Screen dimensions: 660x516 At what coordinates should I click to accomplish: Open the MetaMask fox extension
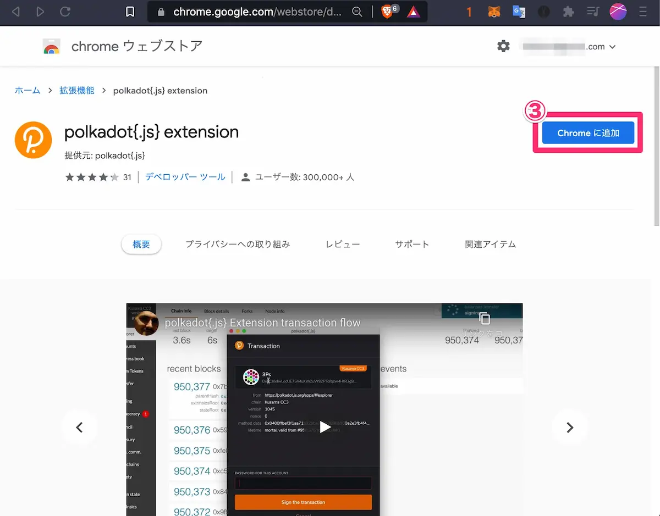pyautogui.click(x=494, y=12)
